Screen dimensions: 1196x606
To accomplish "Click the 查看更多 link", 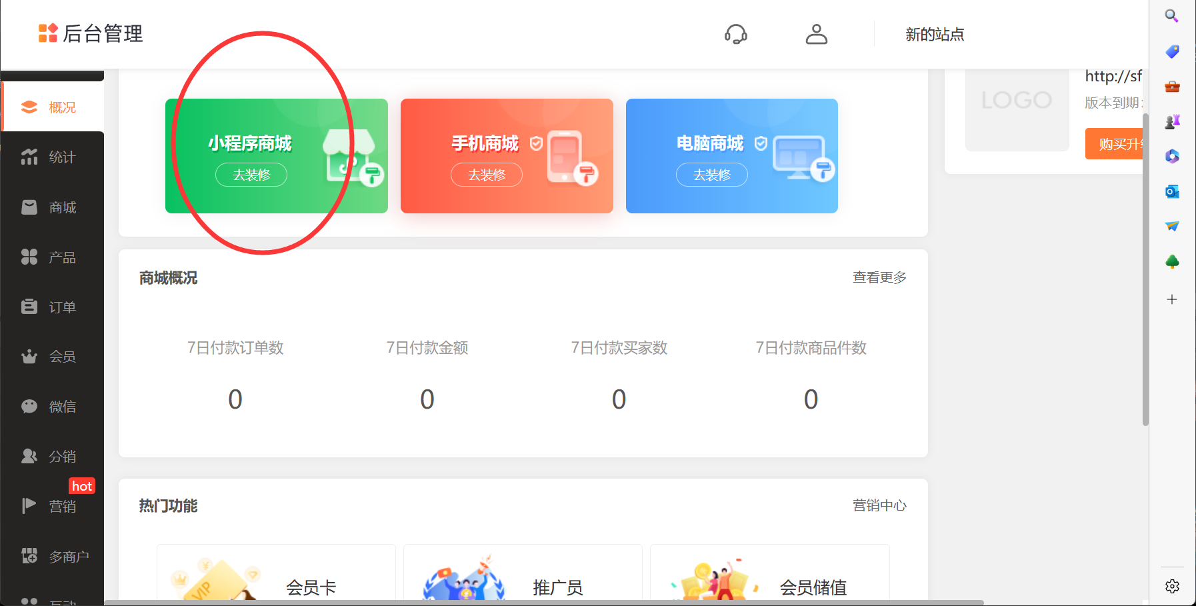I will pos(879,277).
